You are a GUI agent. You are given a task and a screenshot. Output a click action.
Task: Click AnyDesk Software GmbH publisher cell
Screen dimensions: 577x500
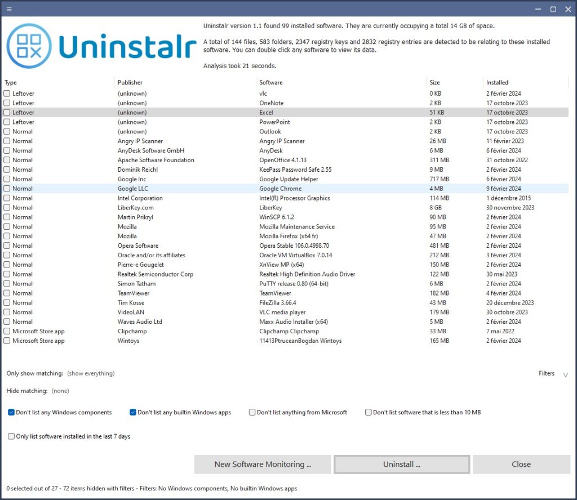(x=151, y=151)
